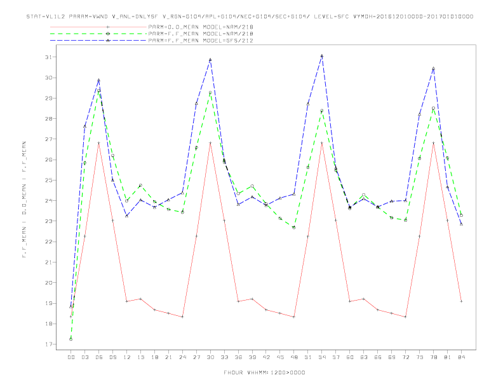The width and height of the screenshot is (503, 389).
Task: Click x-axis forecast hour label 84
Action: click(x=461, y=357)
